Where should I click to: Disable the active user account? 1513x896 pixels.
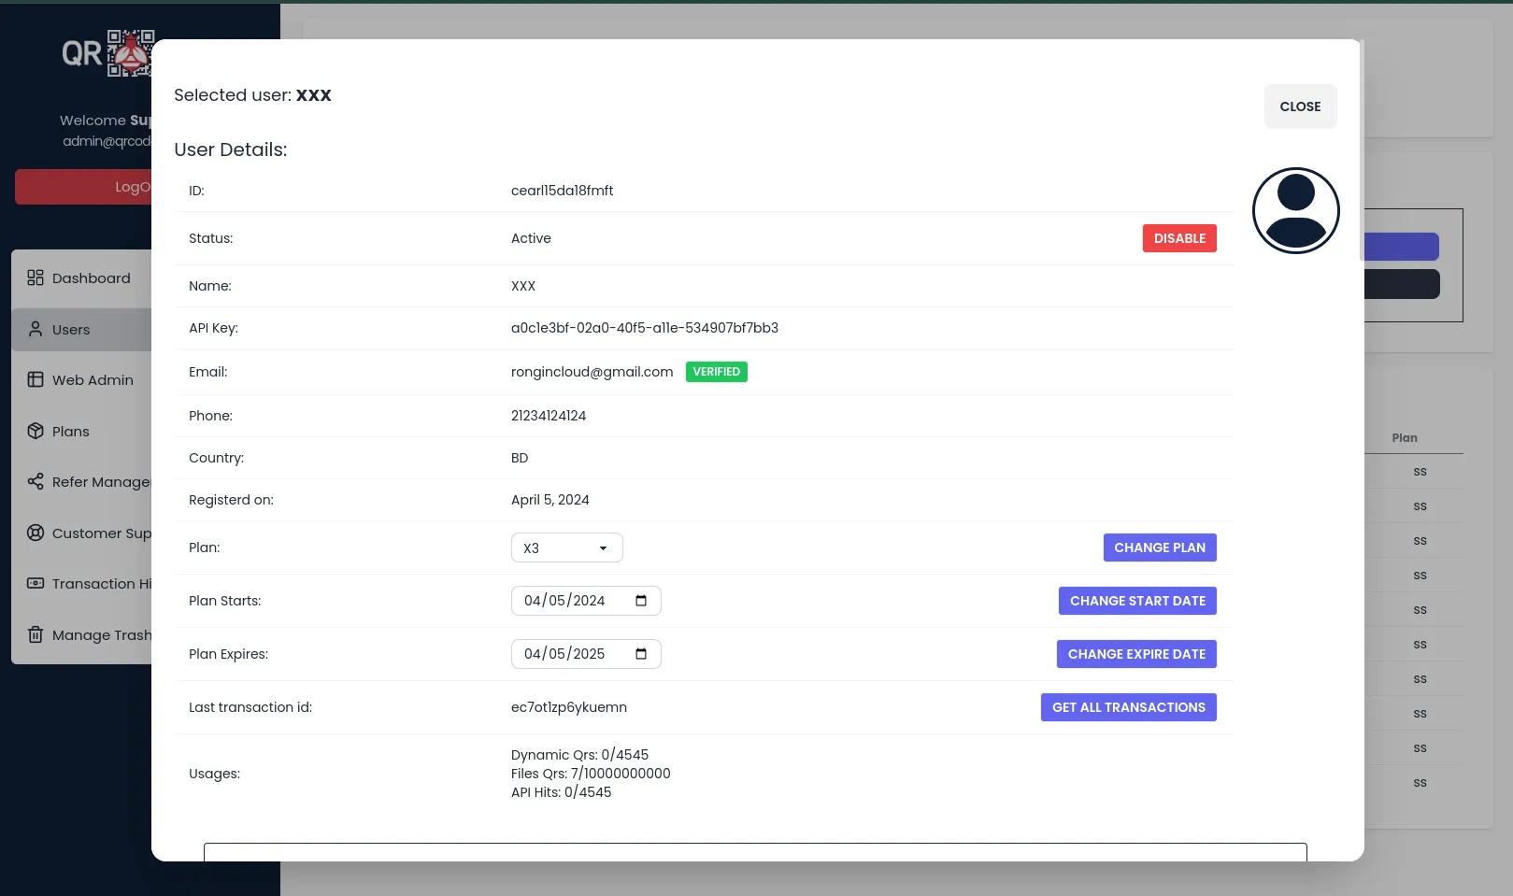click(x=1178, y=238)
